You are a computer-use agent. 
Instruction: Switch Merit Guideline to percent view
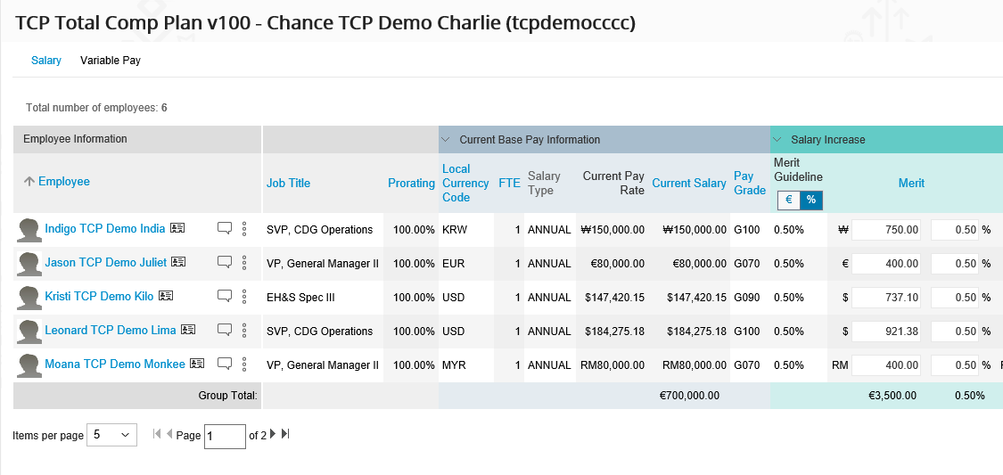(810, 201)
